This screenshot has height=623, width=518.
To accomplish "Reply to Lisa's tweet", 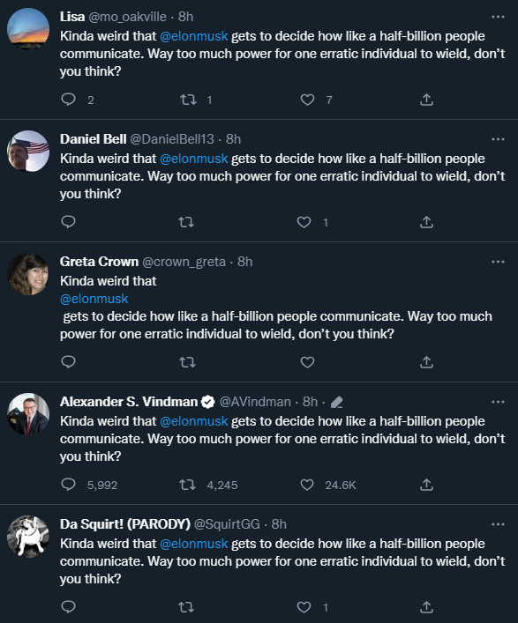I will pyautogui.click(x=69, y=100).
